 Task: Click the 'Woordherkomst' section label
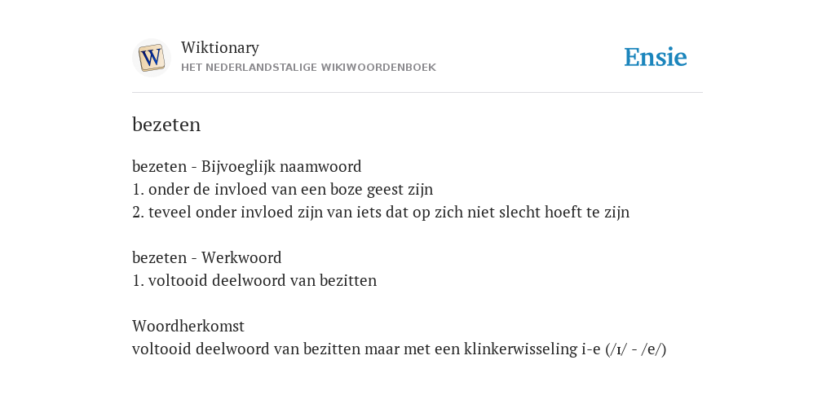tap(188, 326)
